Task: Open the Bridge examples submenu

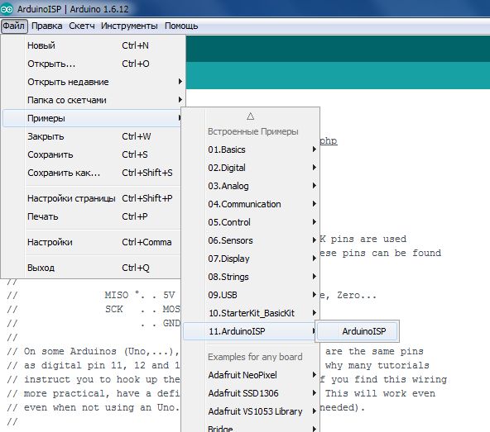Action: pyautogui.click(x=251, y=427)
